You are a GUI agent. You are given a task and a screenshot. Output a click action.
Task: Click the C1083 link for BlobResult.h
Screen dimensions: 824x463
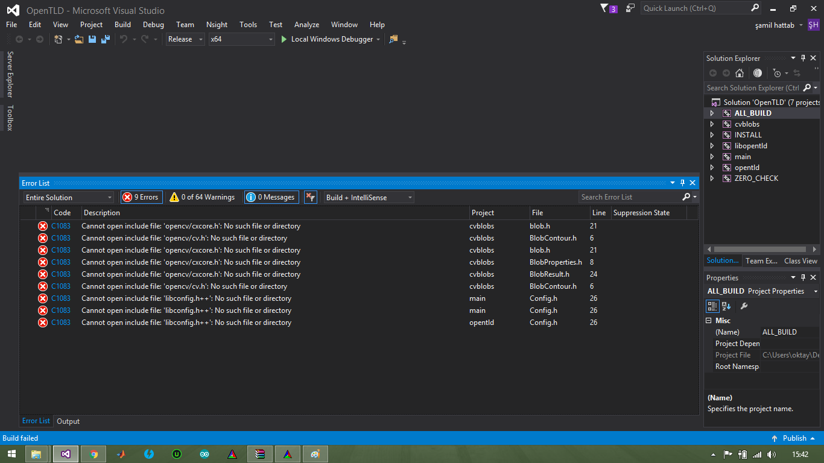61,274
